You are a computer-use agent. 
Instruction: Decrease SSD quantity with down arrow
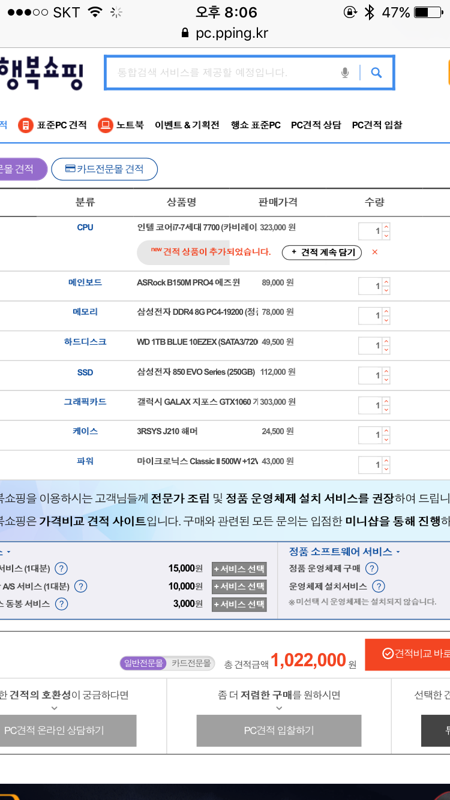[386, 380]
